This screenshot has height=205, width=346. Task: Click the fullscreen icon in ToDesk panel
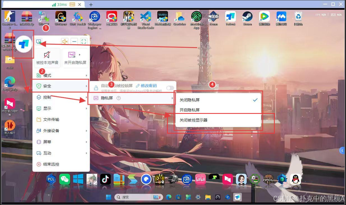pyautogui.click(x=84, y=41)
